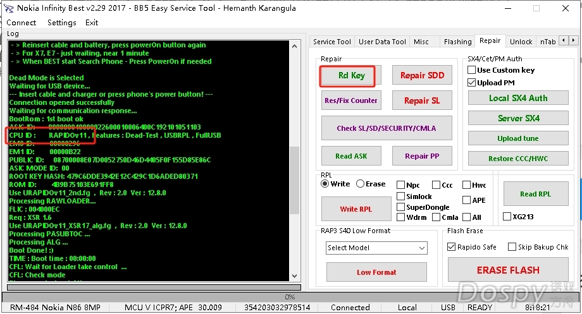Click Restore CCC/HWC button
The height and width of the screenshot is (314, 582).
(x=518, y=159)
